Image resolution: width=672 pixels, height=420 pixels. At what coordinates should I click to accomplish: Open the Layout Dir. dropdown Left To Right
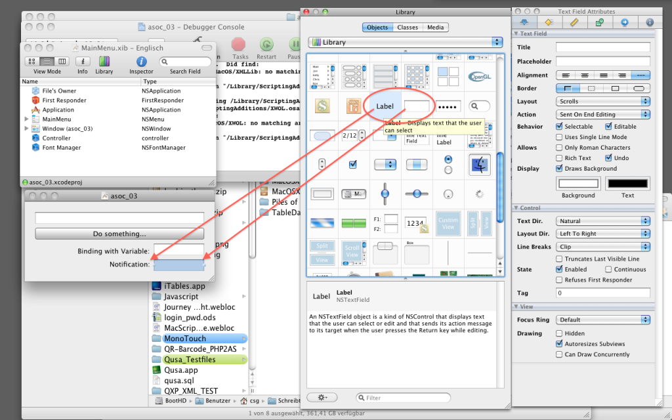[x=602, y=234]
